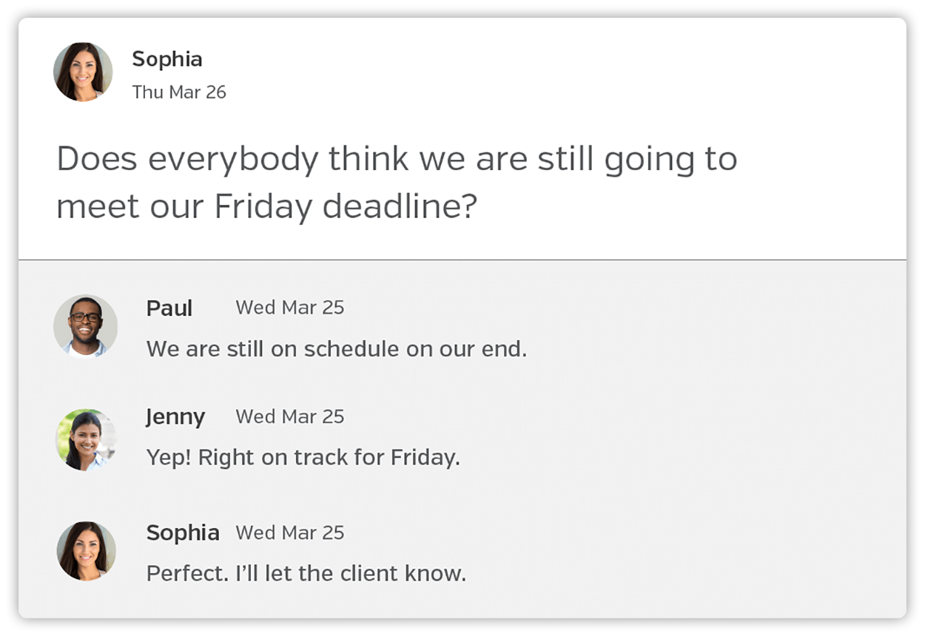The image size is (925, 636).
Task: Click the "Does everybody think" line of the post
Action: tap(397, 160)
